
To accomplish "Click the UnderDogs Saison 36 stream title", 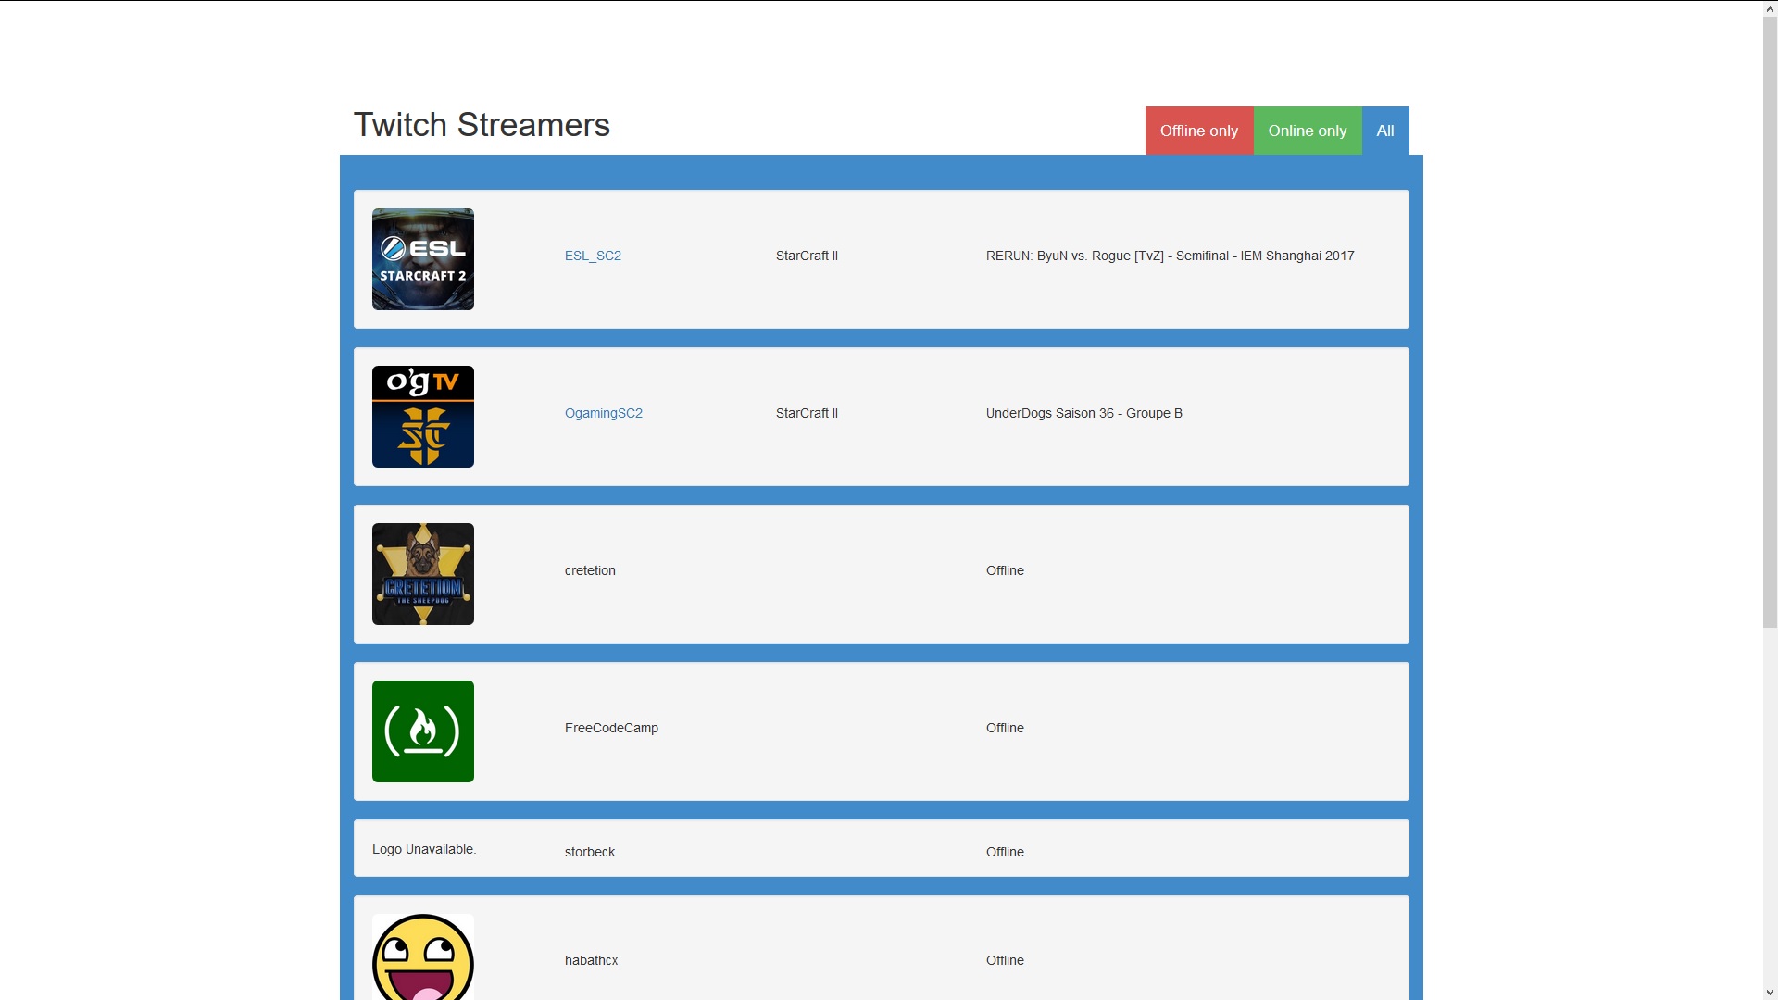I will (1084, 413).
